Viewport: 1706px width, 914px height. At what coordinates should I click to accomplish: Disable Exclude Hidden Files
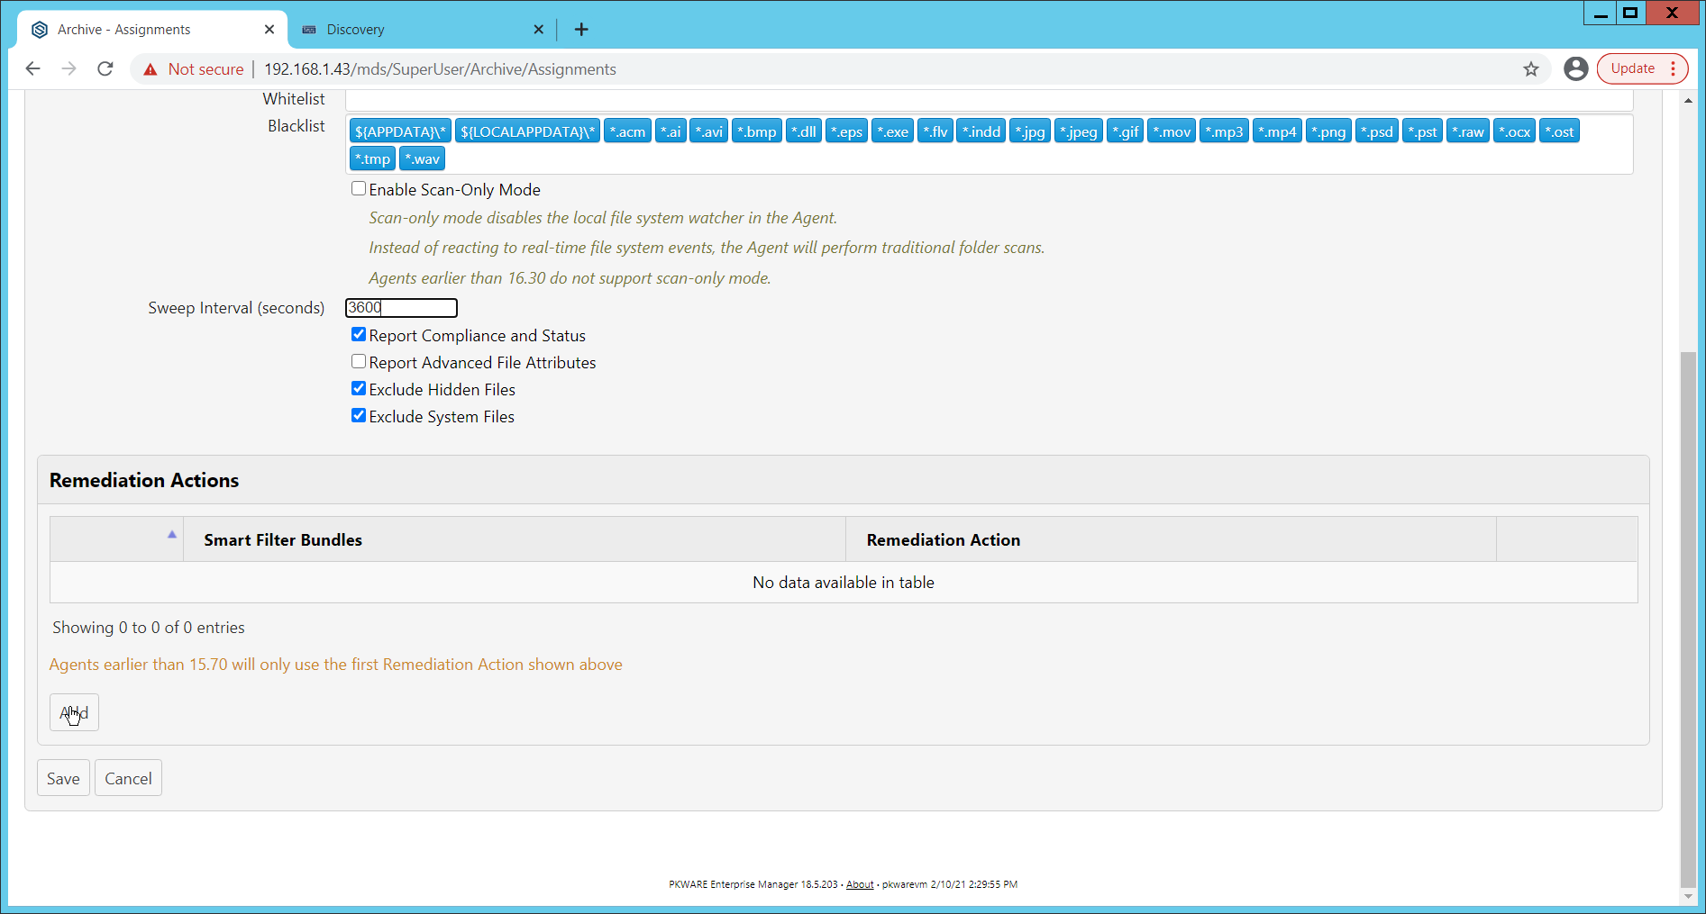pyautogui.click(x=359, y=388)
